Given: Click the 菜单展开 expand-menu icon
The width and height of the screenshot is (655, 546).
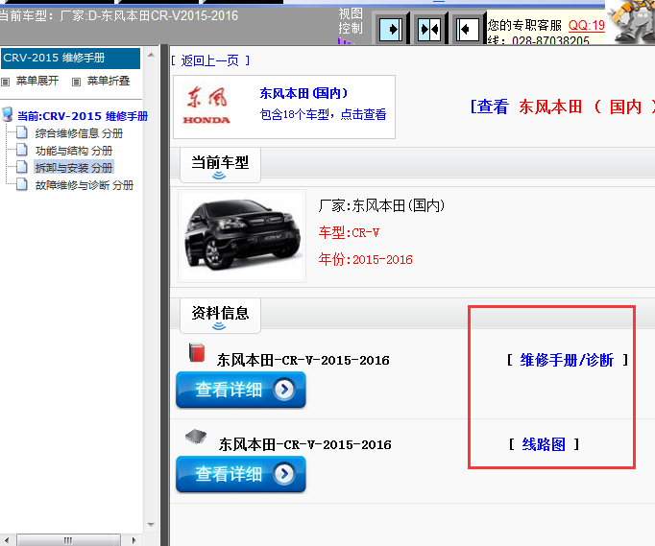Looking at the screenshot, I should pos(5,82).
